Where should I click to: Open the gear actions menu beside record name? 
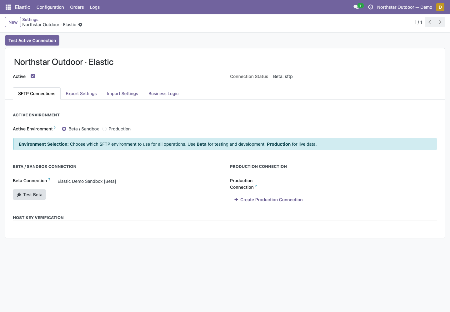[80, 25]
